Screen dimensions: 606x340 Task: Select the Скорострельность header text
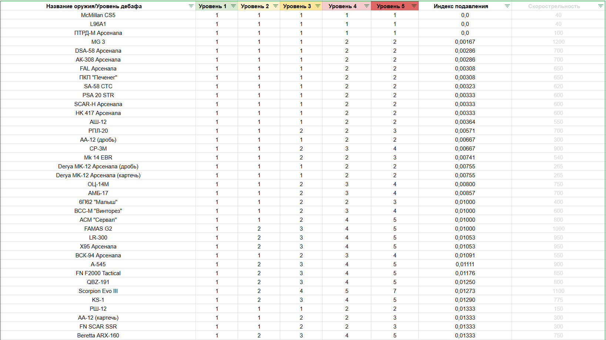click(x=554, y=6)
